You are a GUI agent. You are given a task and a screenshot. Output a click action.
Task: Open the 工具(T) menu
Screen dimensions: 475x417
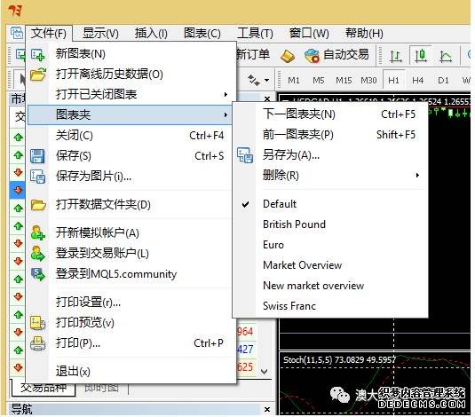pyautogui.click(x=255, y=33)
